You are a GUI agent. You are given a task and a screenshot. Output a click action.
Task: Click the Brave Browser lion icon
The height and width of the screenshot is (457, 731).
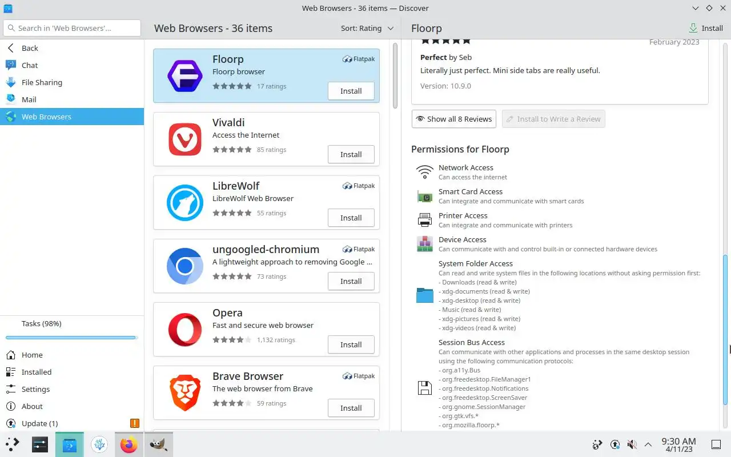coord(184,393)
